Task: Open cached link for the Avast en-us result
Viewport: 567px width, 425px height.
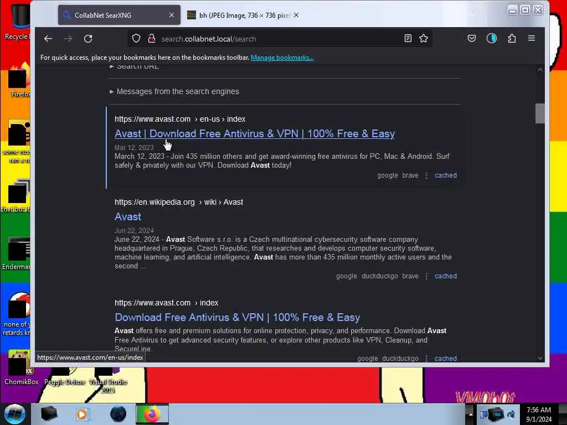Action: tap(446, 175)
